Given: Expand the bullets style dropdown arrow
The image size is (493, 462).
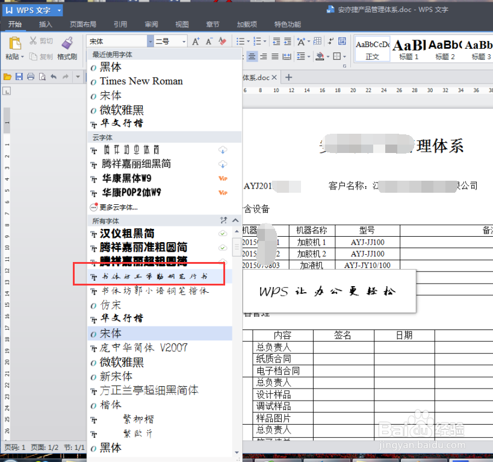Looking at the screenshot, I should (x=248, y=41).
